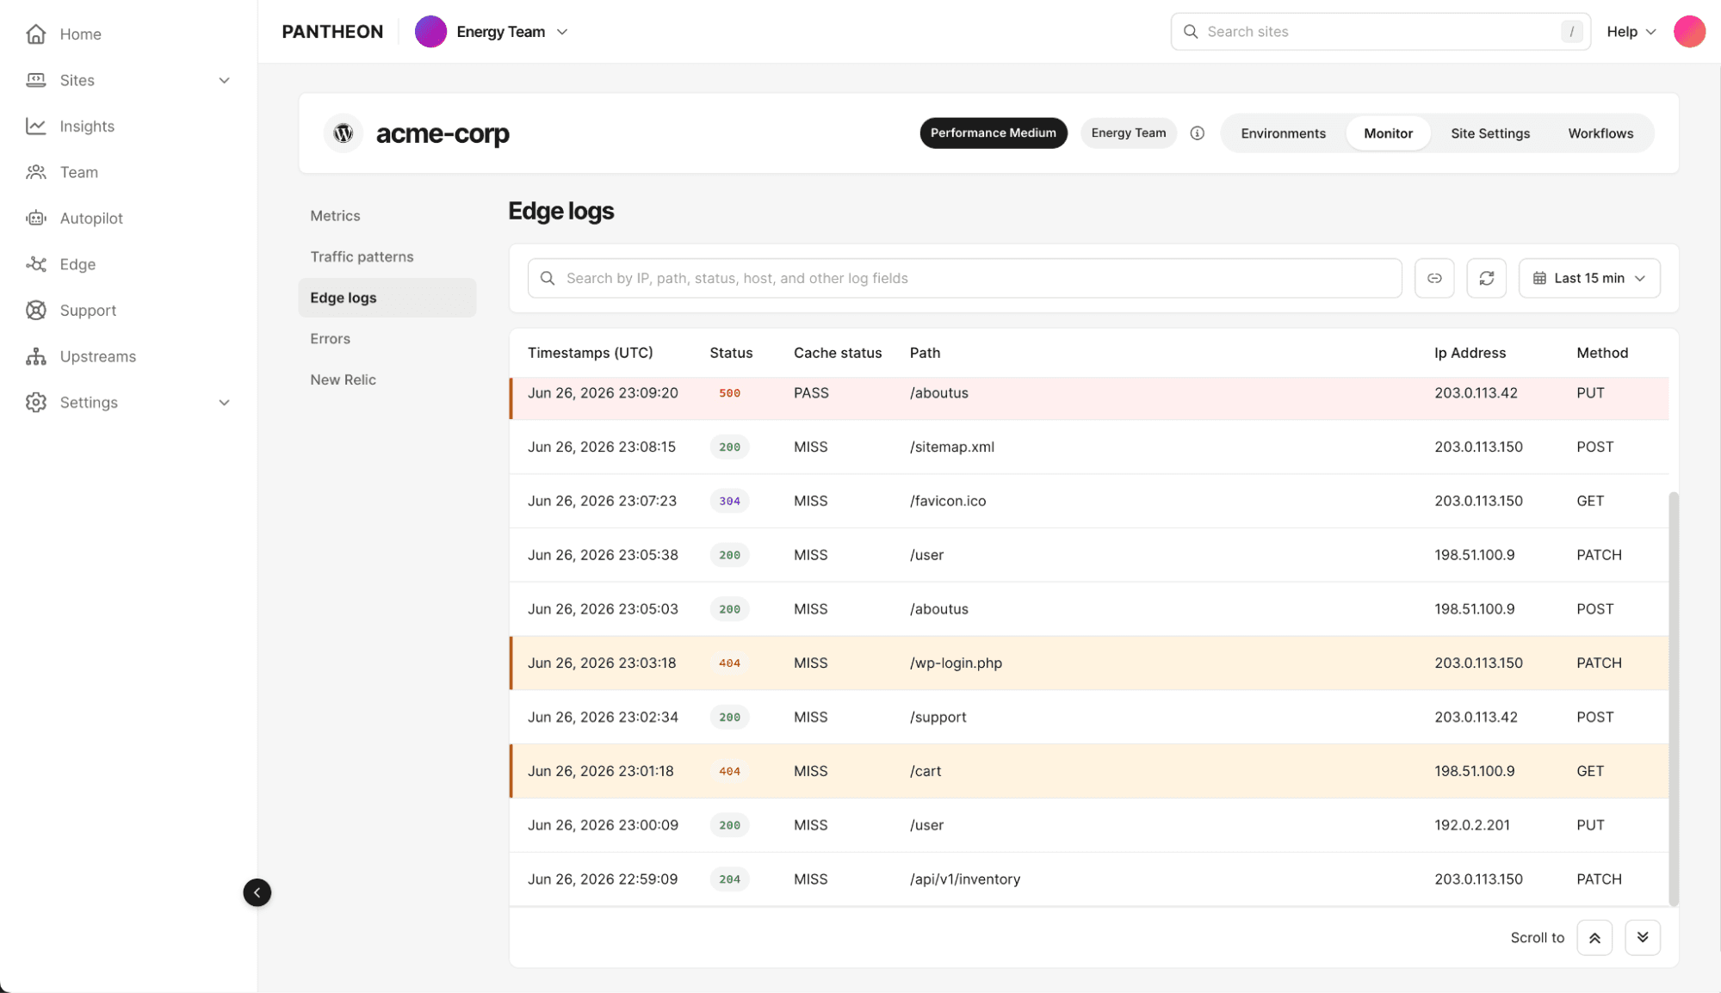Image resolution: width=1721 pixels, height=993 pixels.
Task: Switch to the Monitor tab
Action: (x=1388, y=133)
